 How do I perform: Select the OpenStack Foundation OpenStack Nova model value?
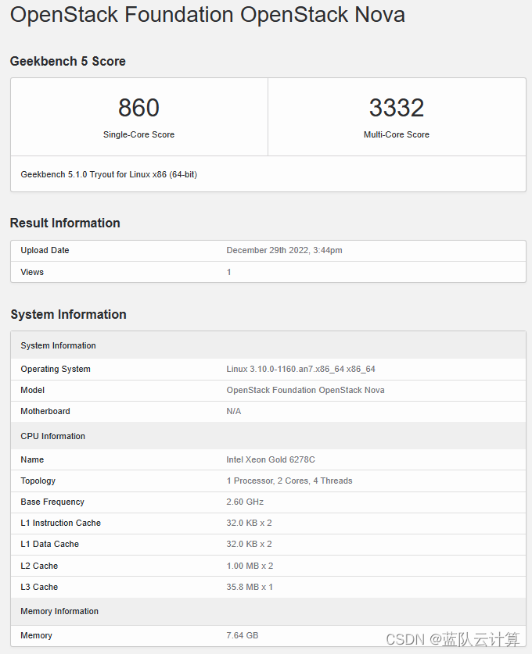pos(305,390)
